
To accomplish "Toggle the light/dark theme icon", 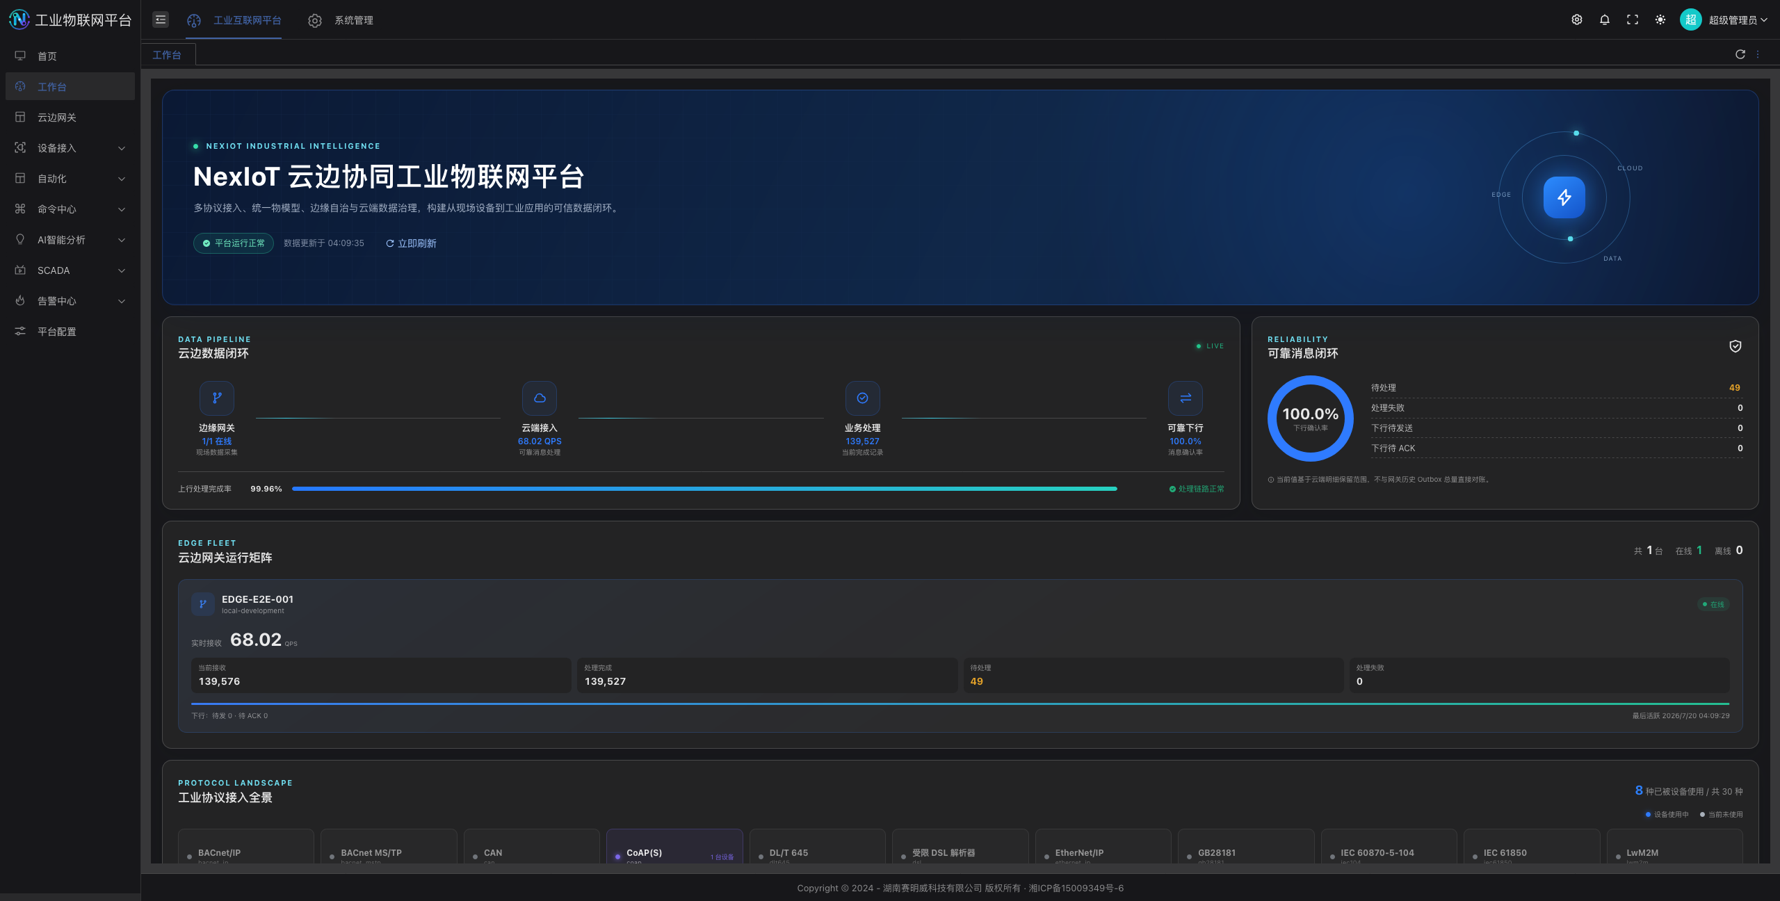I will coord(1660,19).
